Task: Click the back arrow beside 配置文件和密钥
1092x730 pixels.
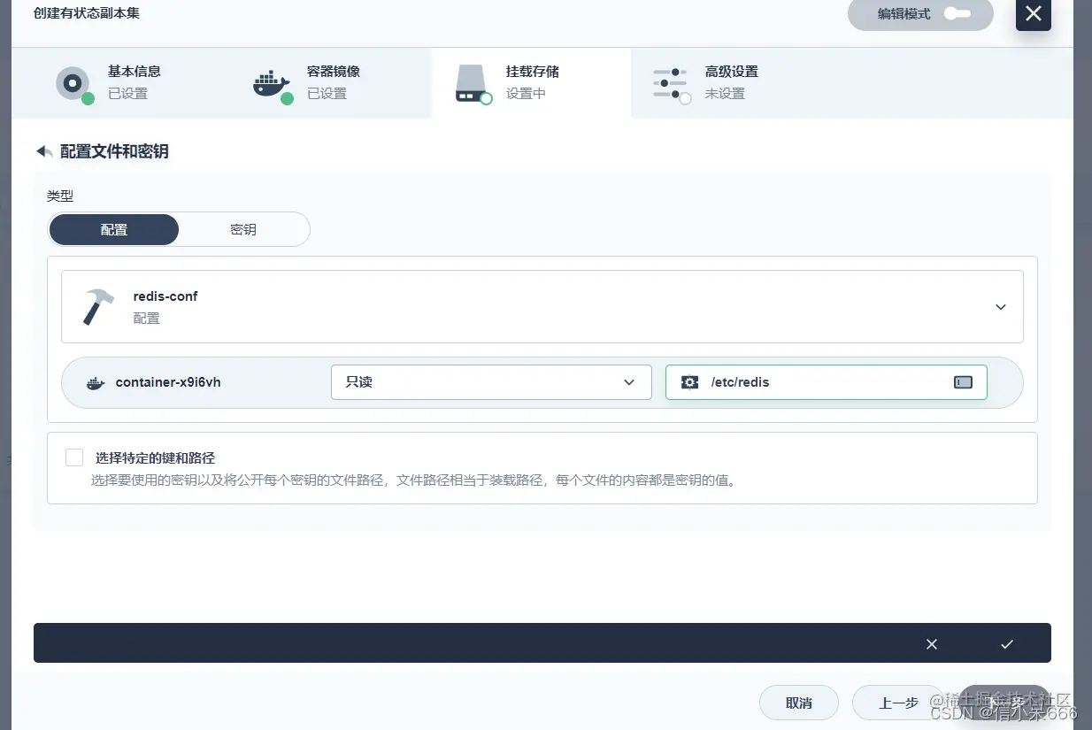Action: 44,151
